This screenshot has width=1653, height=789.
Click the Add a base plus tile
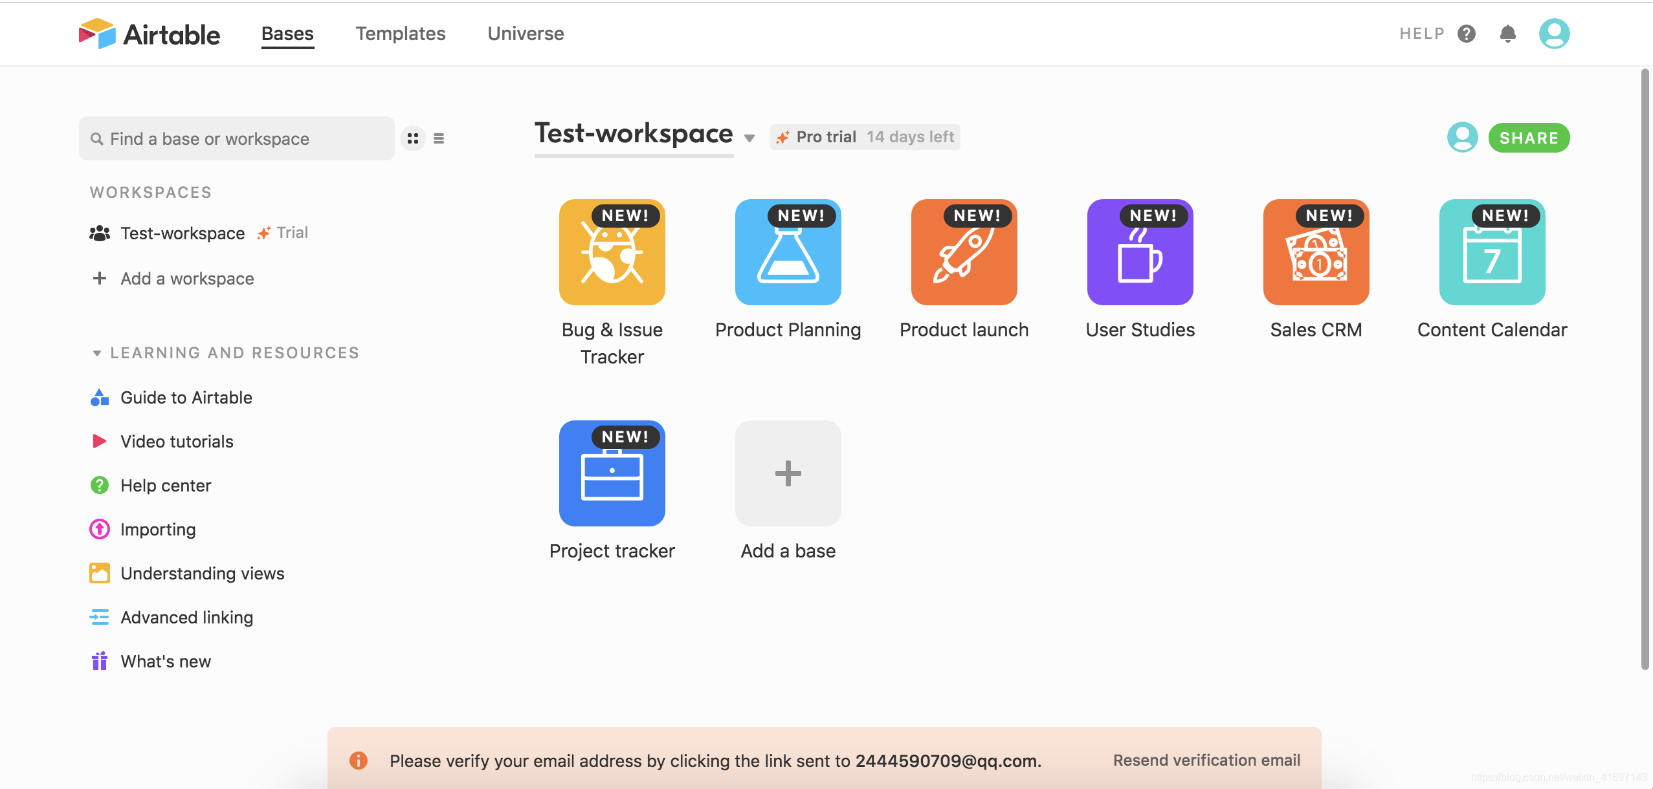(x=788, y=473)
